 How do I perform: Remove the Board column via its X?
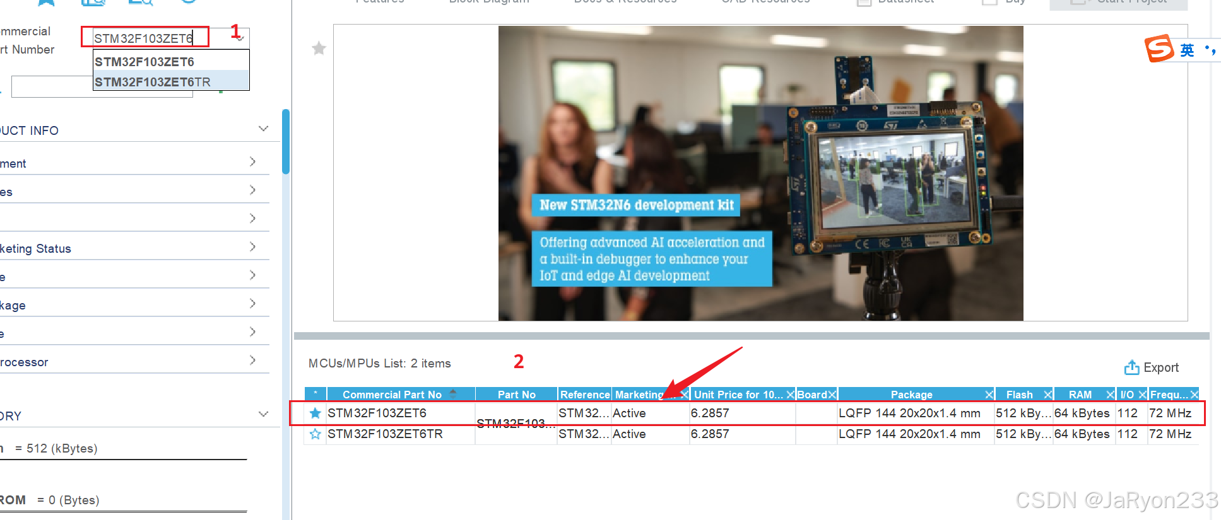(x=832, y=395)
